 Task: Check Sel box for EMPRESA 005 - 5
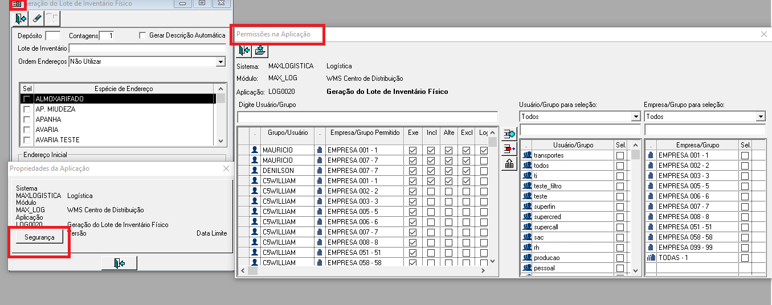coord(745,186)
